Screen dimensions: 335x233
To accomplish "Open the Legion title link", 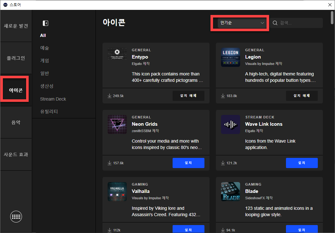I will (x=253, y=57).
